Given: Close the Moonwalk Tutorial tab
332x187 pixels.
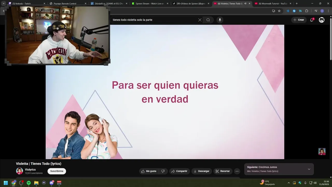Looking at the screenshot, I should tap(290, 4).
